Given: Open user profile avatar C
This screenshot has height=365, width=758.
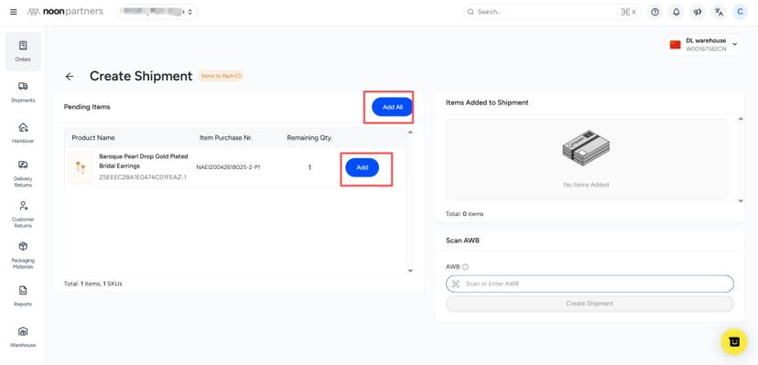Looking at the screenshot, I should 740,12.
